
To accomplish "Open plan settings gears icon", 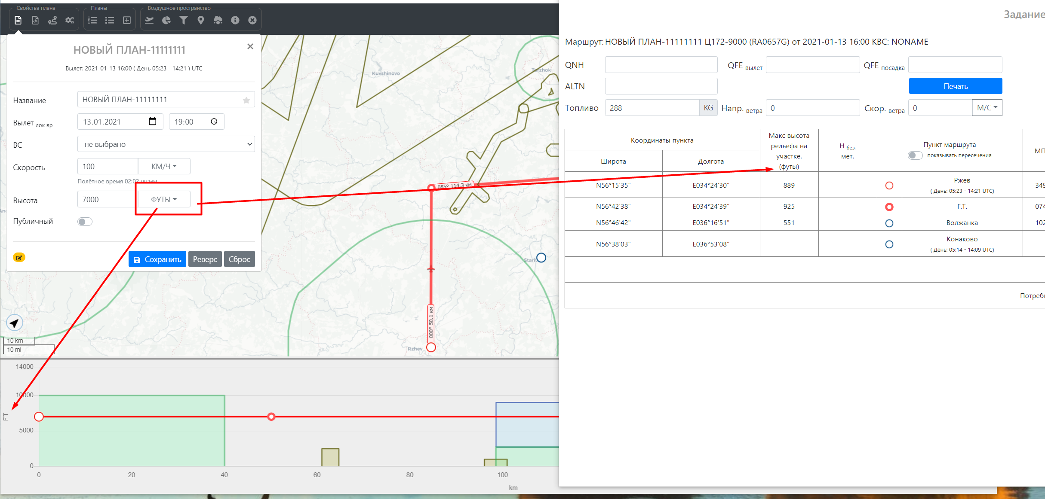I will (x=70, y=20).
